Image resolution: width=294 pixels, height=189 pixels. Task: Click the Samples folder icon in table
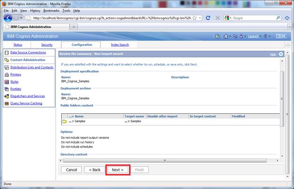coord(65,121)
